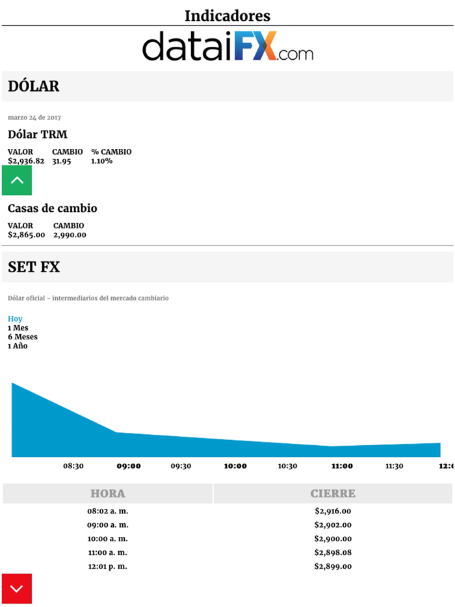Expand the bottom table with red arrow
Screen dimensions: 455x607
point(16,589)
